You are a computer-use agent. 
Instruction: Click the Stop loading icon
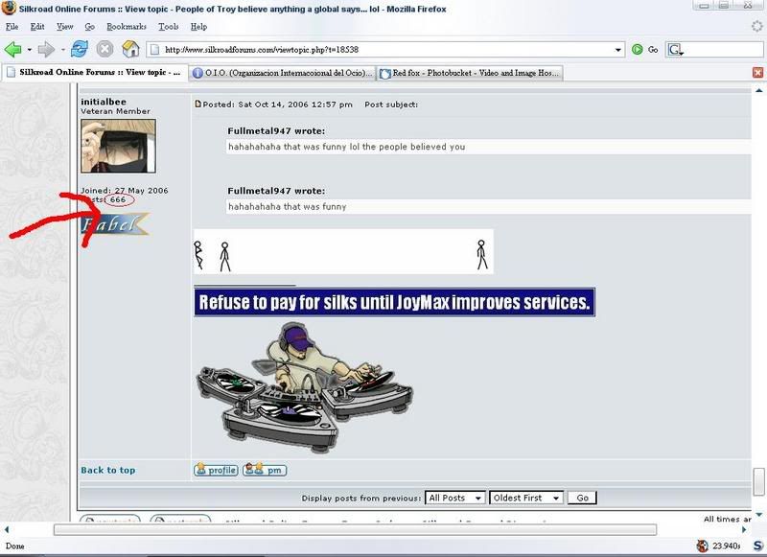pos(105,49)
